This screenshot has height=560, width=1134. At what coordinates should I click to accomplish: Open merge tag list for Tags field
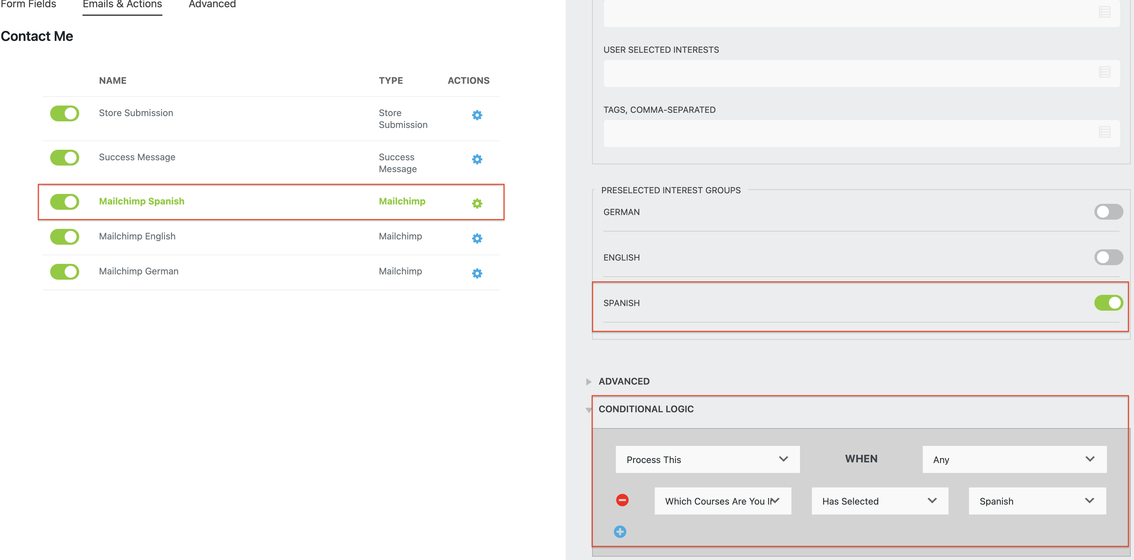[x=1104, y=132]
